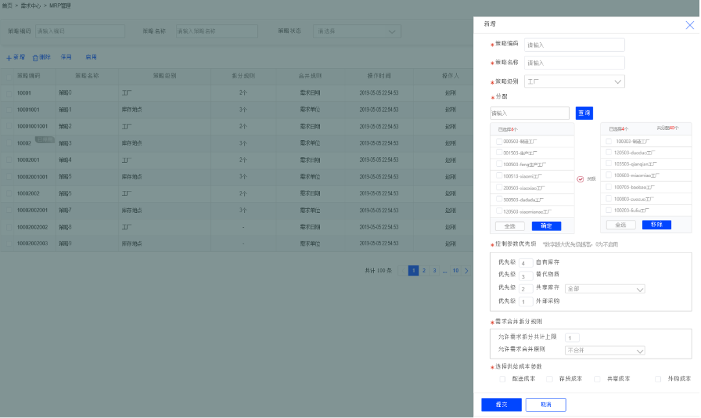Click the 启用 enable action
The image size is (701, 418).
coord(91,57)
